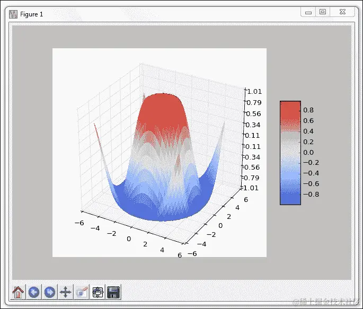This screenshot has height=309, width=363.
Task: Click the blue bottom of the colorbar
Action: [x=290, y=199]
